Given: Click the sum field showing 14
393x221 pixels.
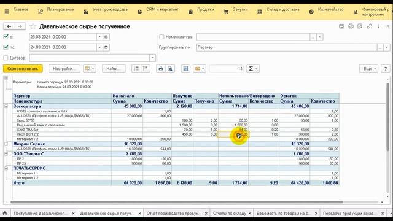Looking at the screenshot, I should pyautogui.click(x=227, y=69).
